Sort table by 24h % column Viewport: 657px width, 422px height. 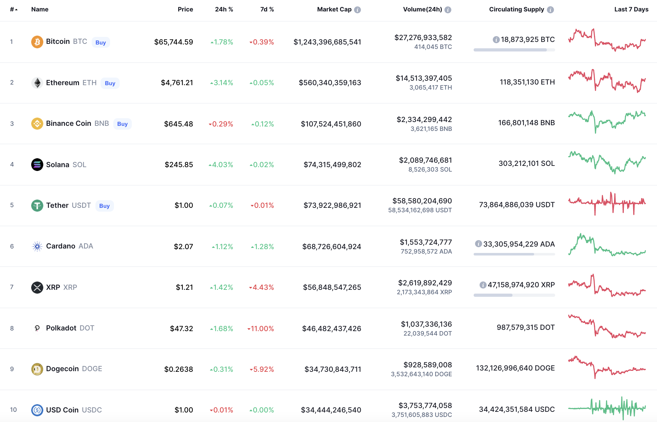(x=224, y=10)
